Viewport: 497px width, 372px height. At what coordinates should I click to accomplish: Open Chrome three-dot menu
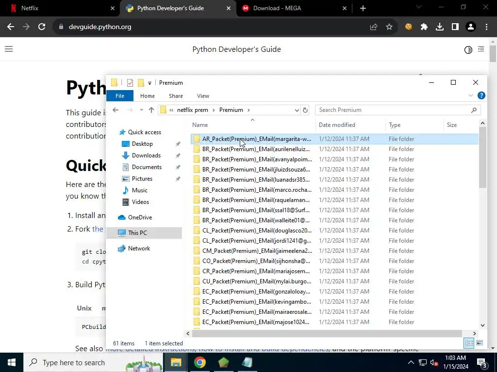coord(486,27)
